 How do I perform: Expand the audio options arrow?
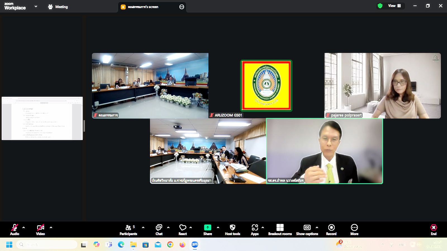(24, 228)
